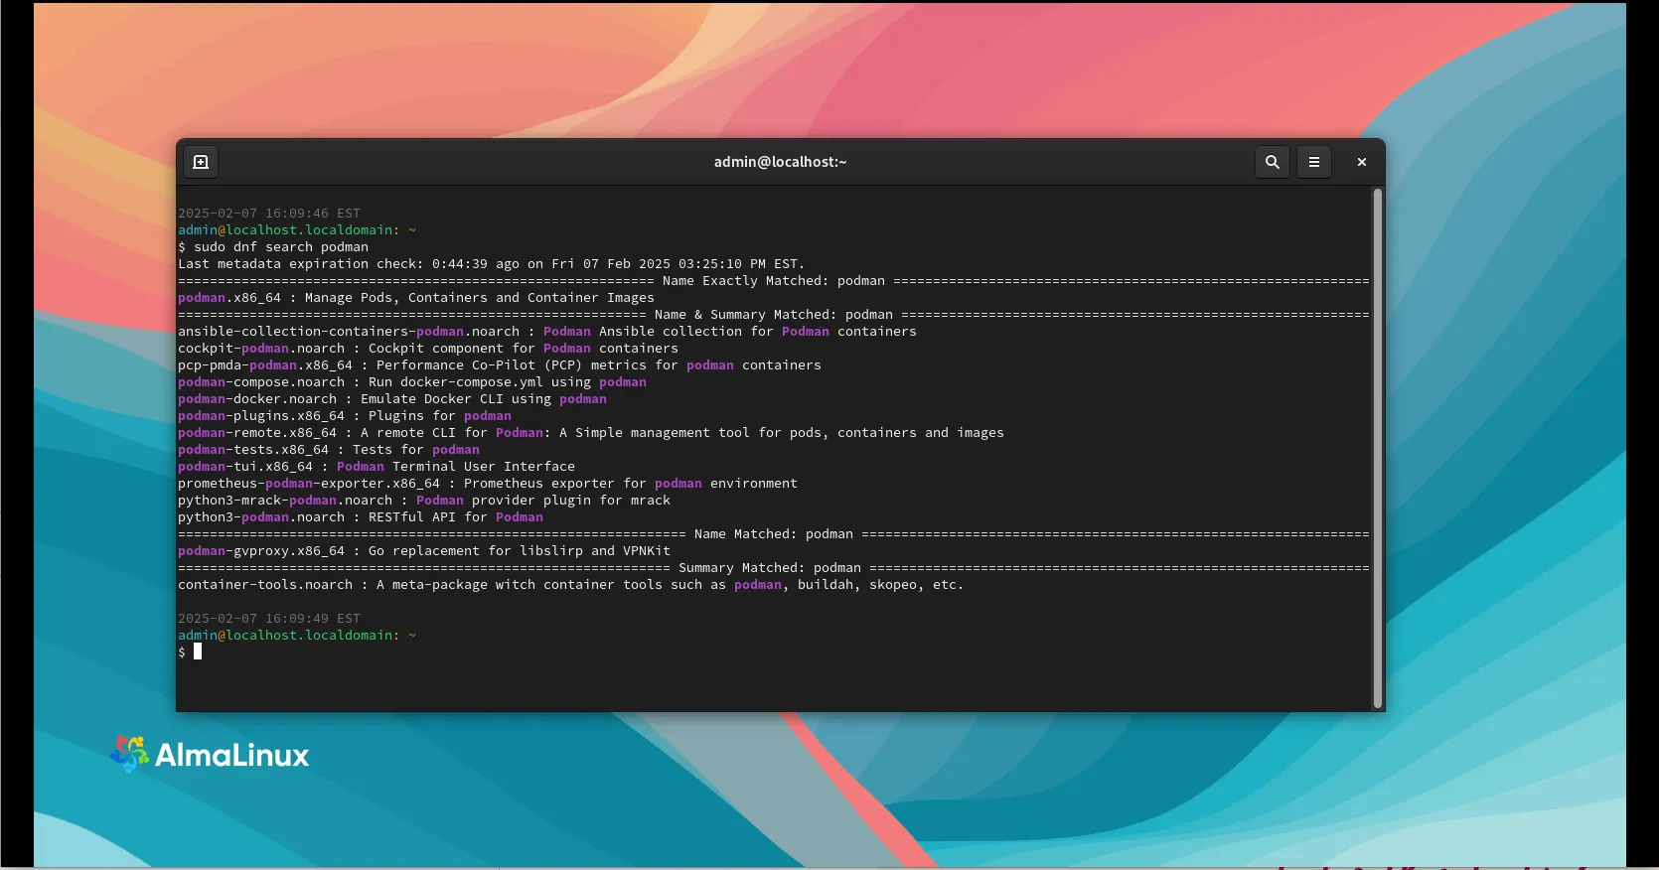
Task: Open terminal search with magnifier icon
Action: (x=1272, y=162)
